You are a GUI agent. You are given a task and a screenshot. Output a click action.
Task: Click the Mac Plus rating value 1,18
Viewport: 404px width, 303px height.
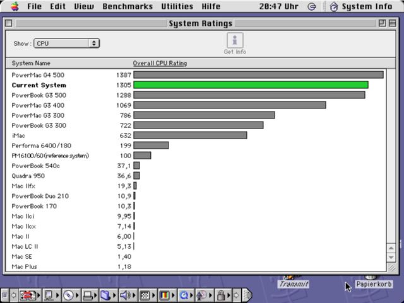pyautogui.click(x=124, y=266)
